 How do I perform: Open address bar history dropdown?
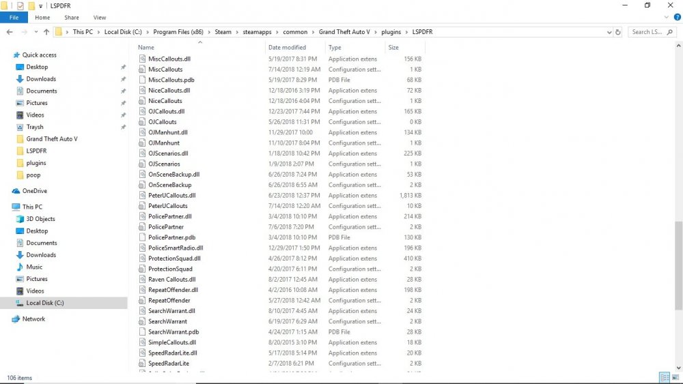(609, 32)
